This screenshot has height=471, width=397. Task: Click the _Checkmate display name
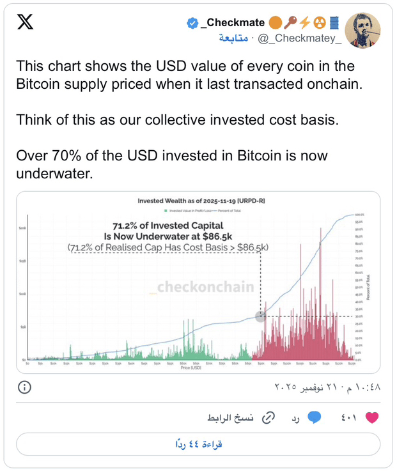point(232,22)
